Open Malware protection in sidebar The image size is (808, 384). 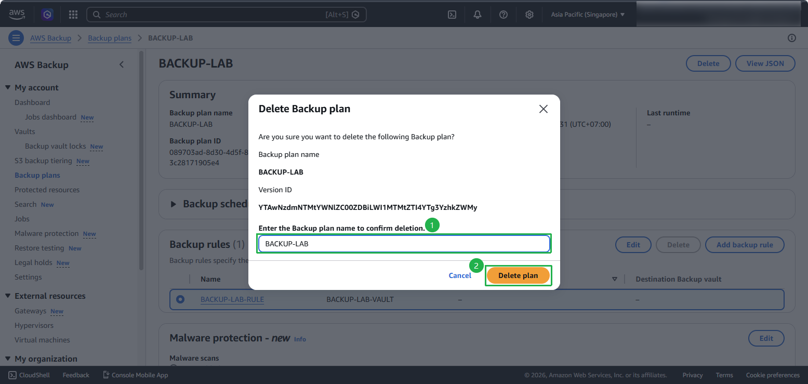pos(47,234)
